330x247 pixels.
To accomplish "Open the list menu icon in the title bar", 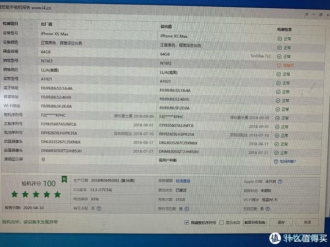I will 306,14.
